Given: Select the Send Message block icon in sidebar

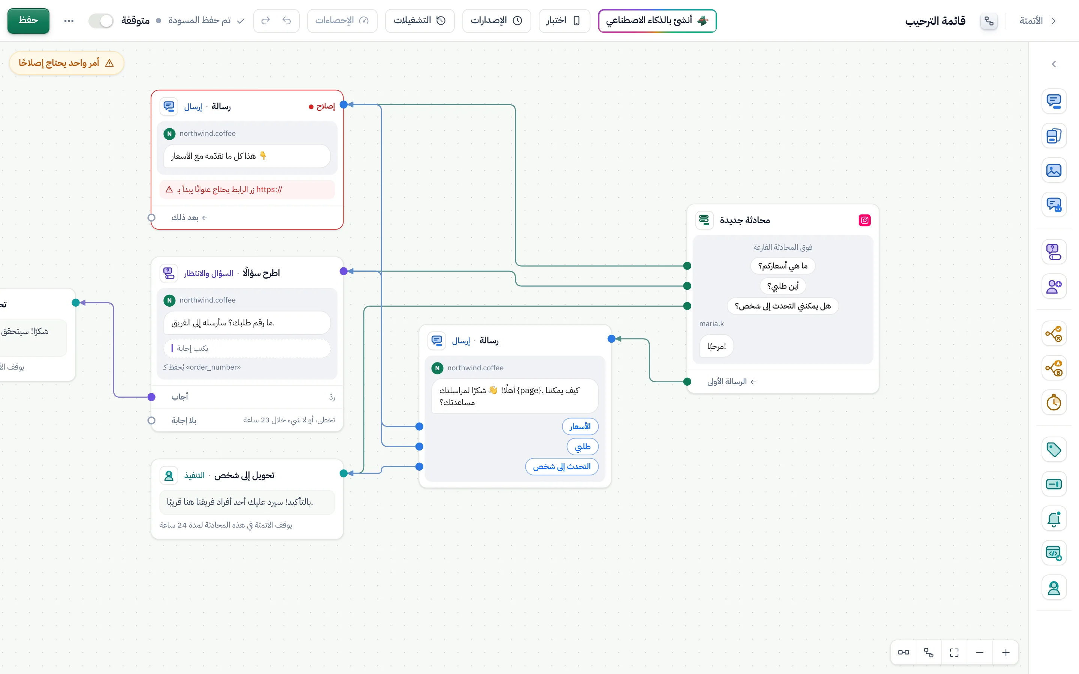Looking at the screenshot, I should [x=1054, y=101].
